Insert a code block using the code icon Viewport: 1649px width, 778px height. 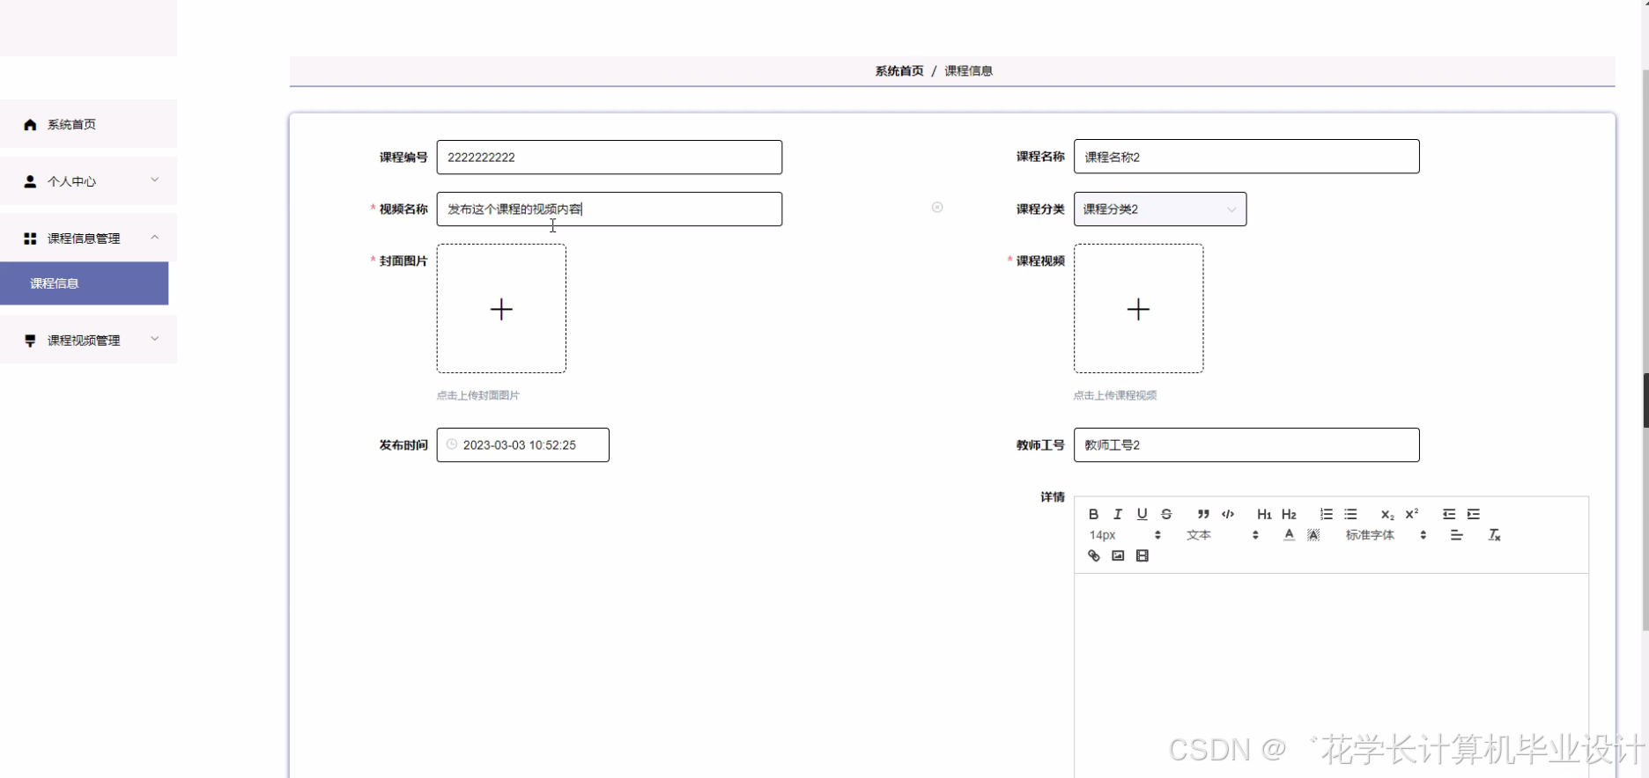(1228, 514)
